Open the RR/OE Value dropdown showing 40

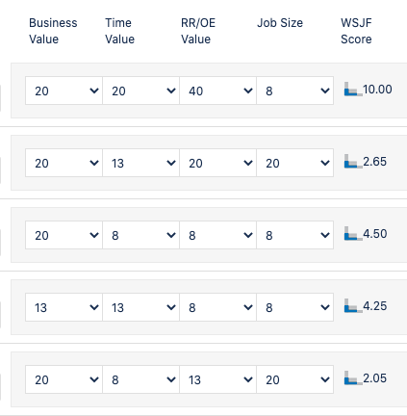[217, 91]
